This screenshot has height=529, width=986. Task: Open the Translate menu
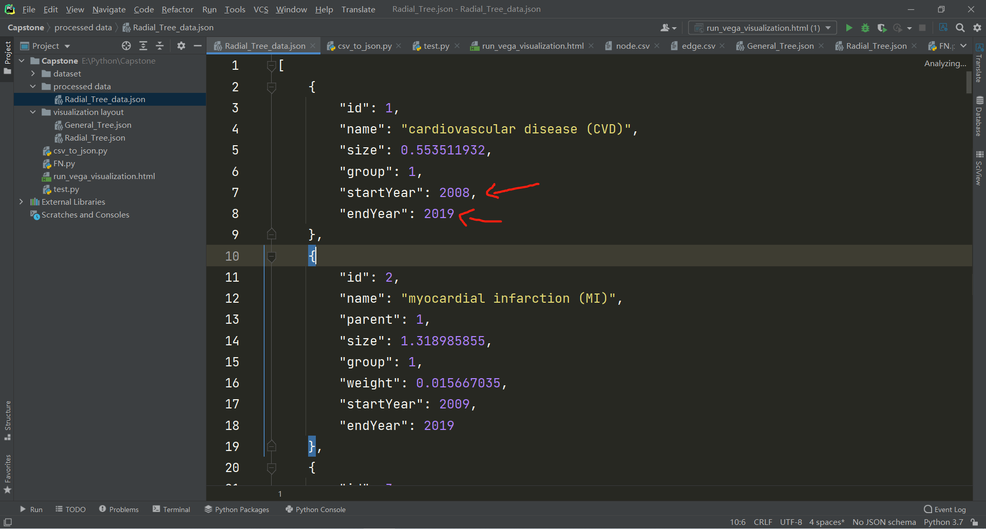pos(358,9)
